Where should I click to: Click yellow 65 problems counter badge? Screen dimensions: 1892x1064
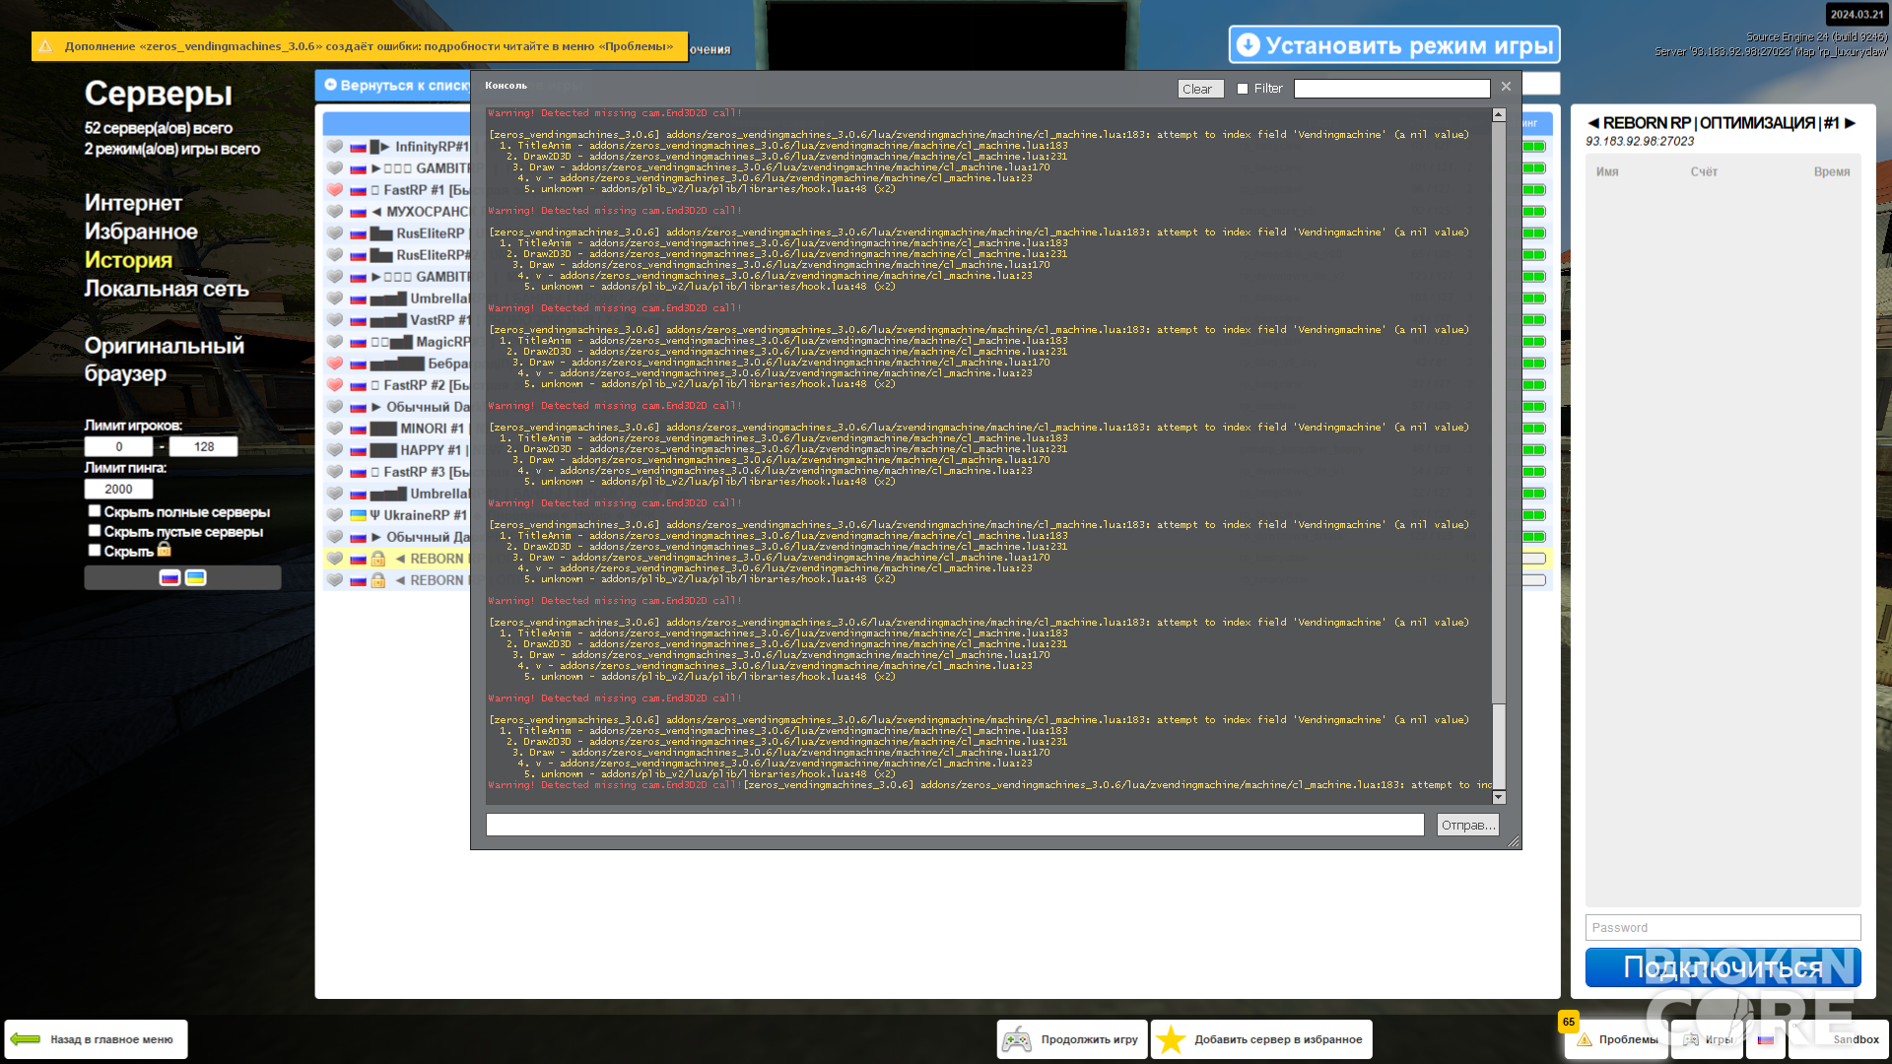point(1568,1023)
